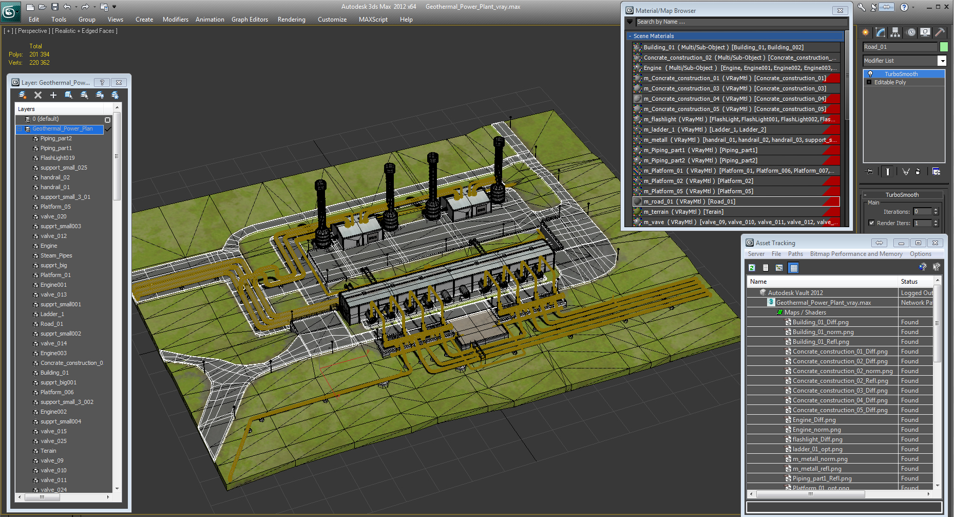This screenshot has height=517, width=954.
Task: Switch to the Modify command panel
Action: [x=881, y=32]
